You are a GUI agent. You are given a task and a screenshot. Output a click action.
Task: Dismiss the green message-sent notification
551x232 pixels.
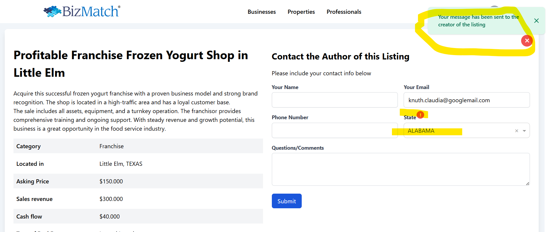click(x=536, y=21)
